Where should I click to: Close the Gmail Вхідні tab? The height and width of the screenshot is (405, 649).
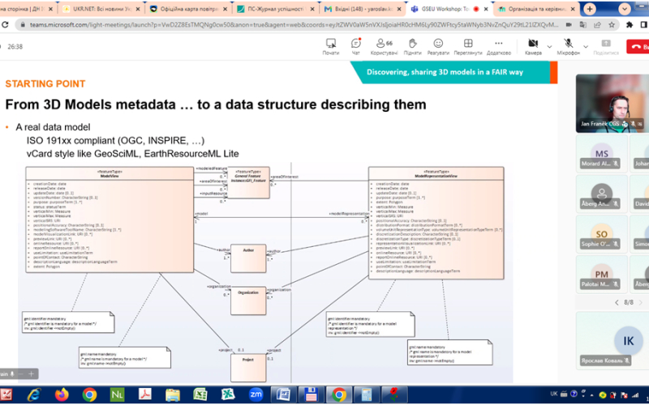pos(399,9)
